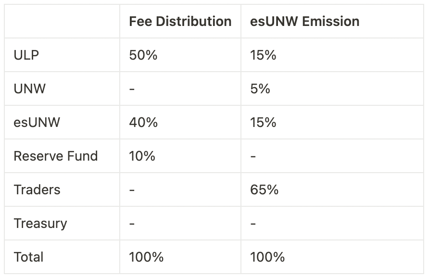
Task: Click the esUNW row label in first column
Action: point(37,123)
